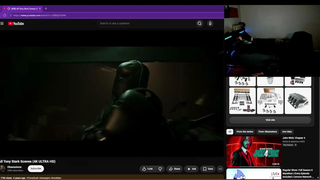The height and width of the screenshot is (180, 320).
Task: Dislike the video with thumbs down
Action: tap(160, 169)
